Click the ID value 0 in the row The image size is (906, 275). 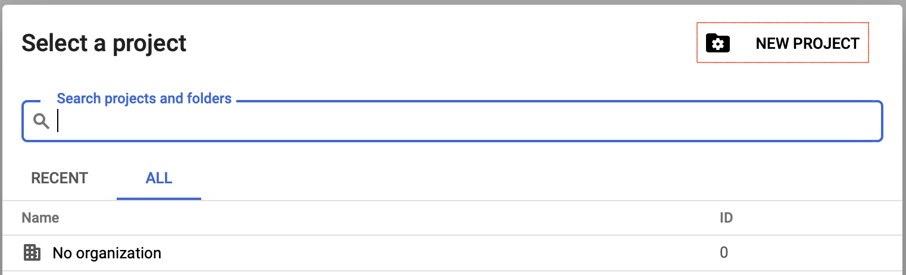pos(724,253)
